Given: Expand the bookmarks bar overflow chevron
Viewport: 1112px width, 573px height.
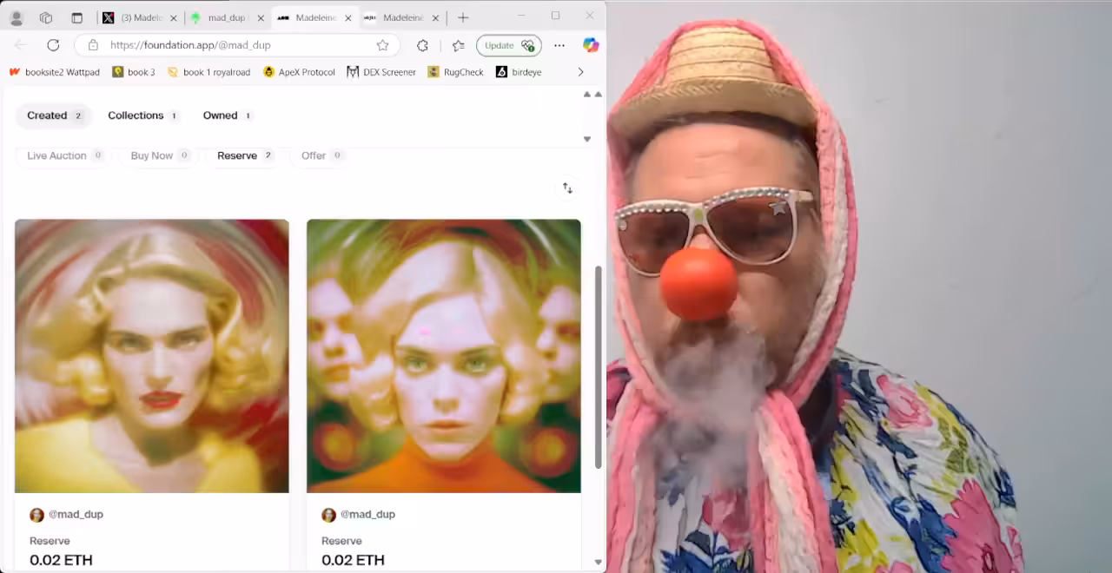Looking at the screenshot, I should coord(580,72).
